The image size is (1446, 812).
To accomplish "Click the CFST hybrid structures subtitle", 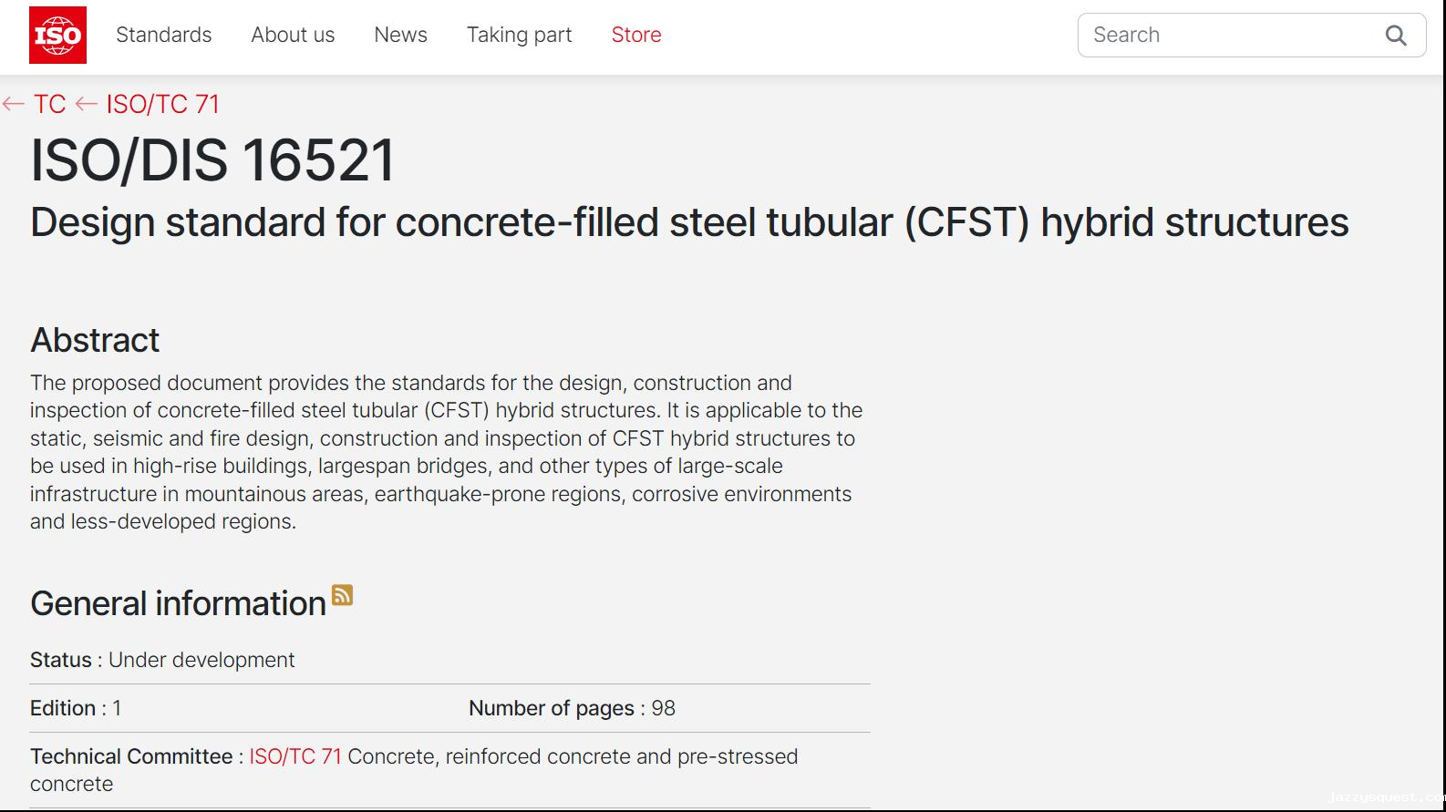I will click(688, 222).
